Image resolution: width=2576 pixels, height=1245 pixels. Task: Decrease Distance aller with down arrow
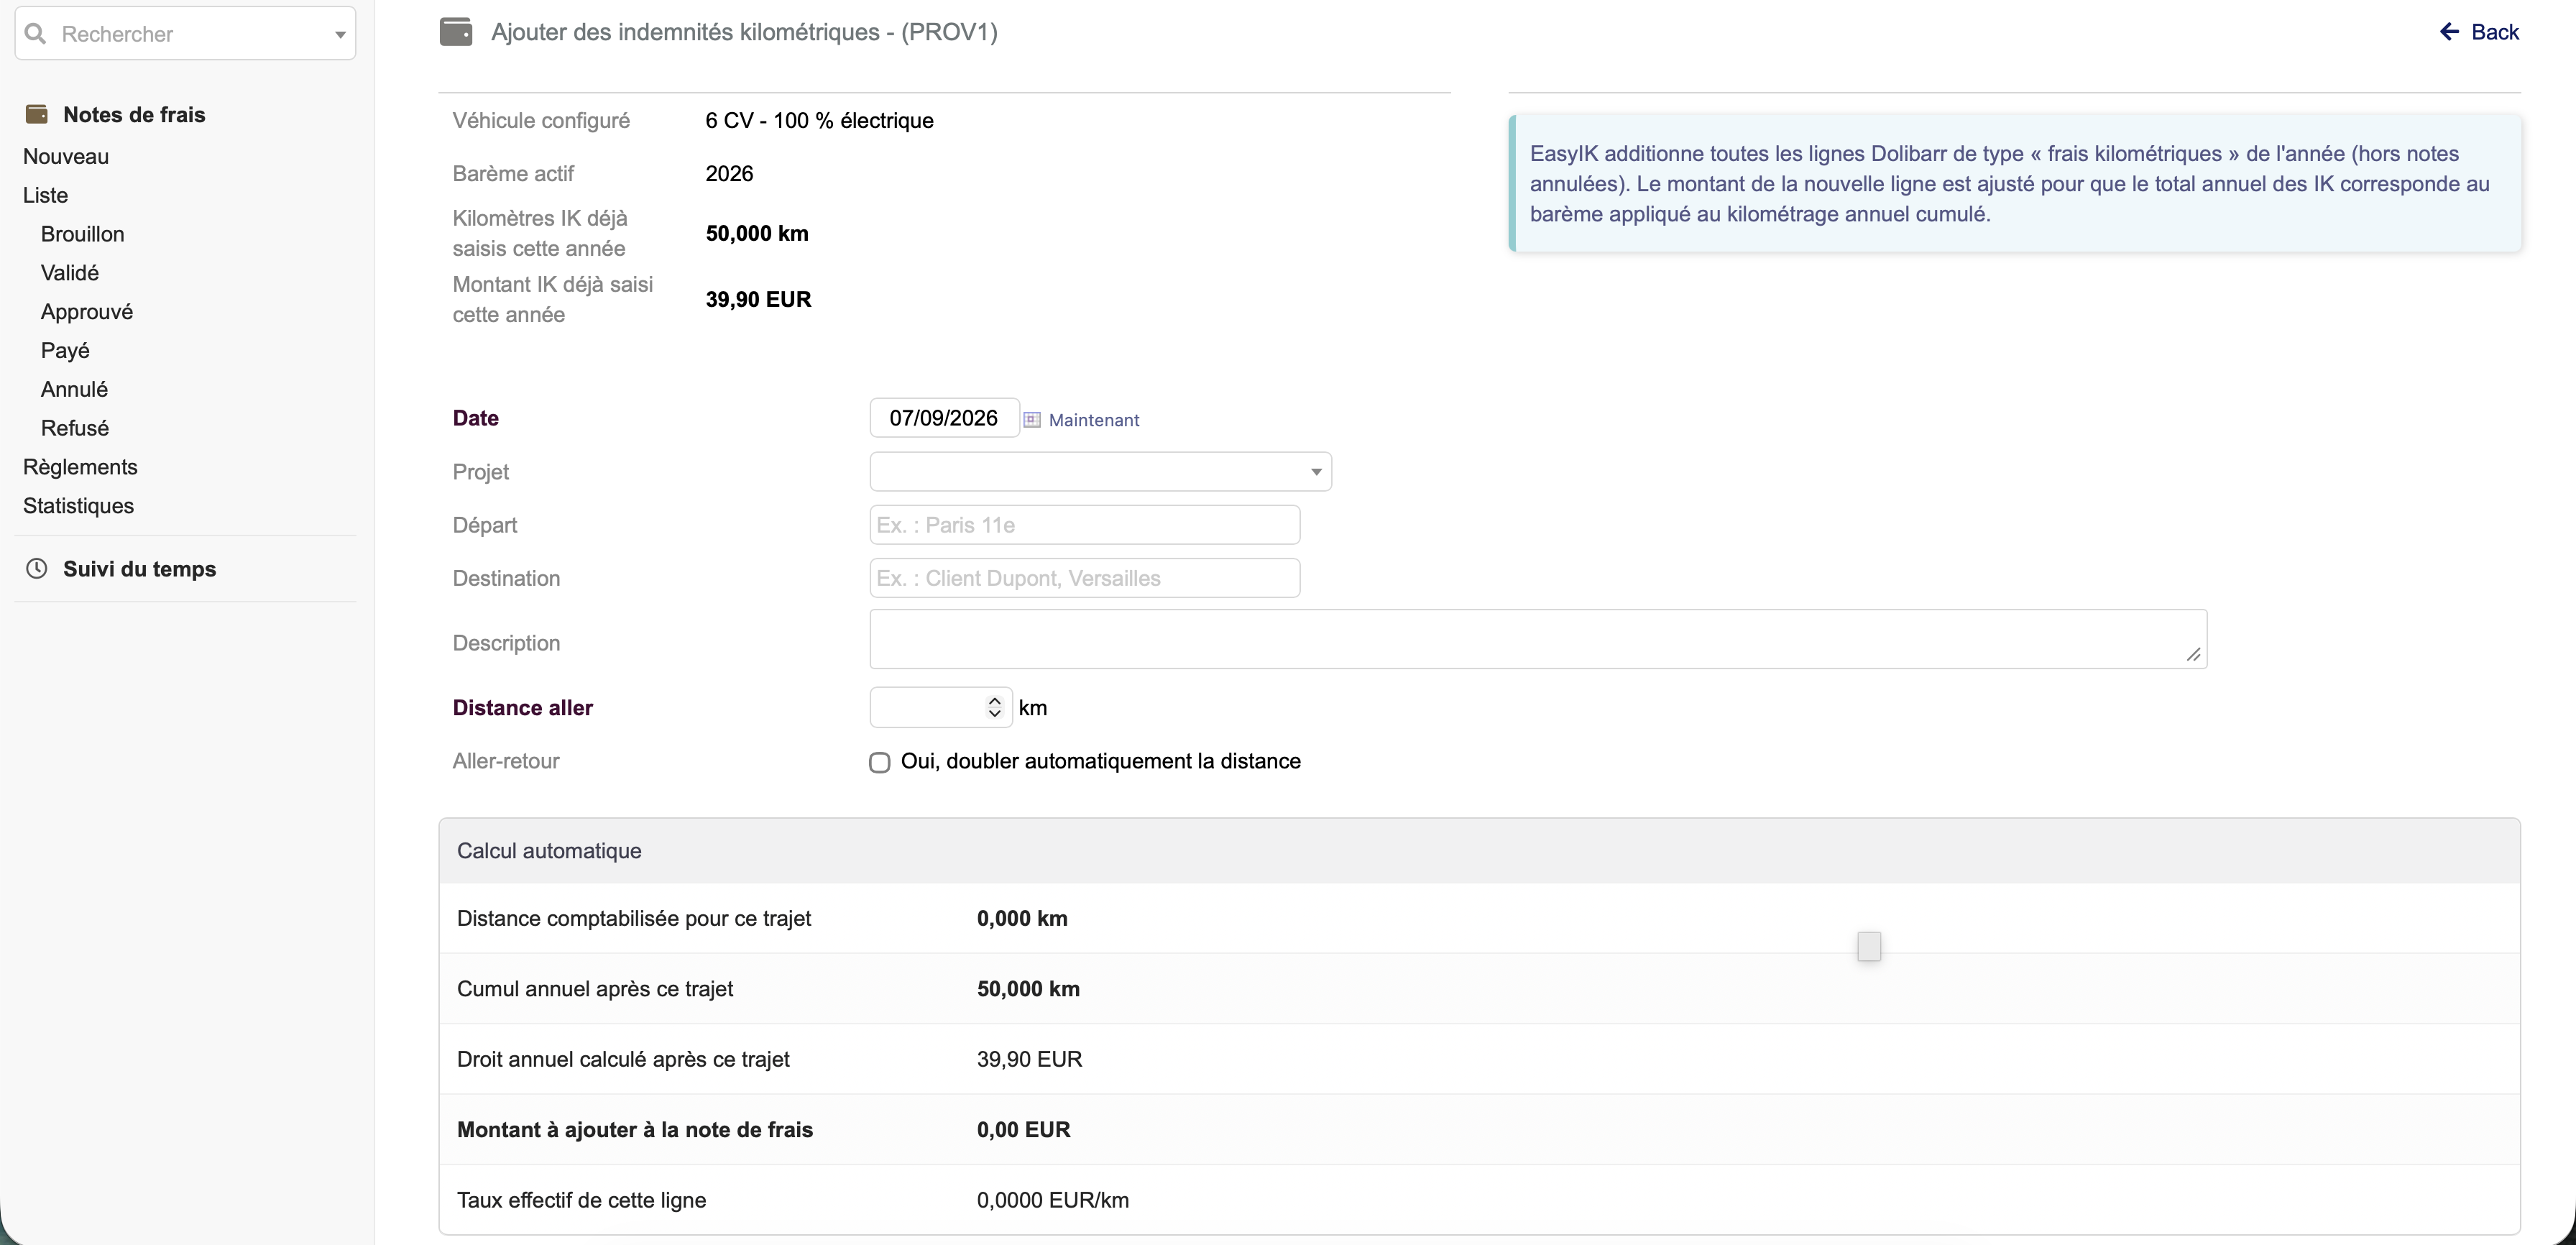pyautogui.click(x=995, y=714)
